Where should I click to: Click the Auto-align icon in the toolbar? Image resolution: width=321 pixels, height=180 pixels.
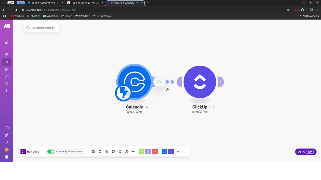100,152
